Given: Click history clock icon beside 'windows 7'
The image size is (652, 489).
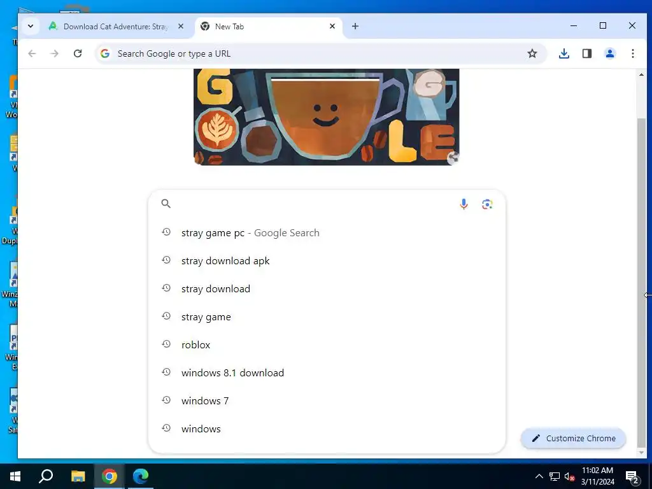Looking at the screenshot, I should [x=166, y=400].
